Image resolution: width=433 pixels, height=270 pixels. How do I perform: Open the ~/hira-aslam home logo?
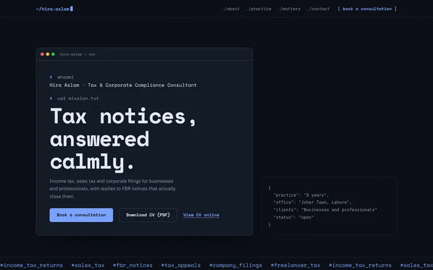[x=54, y=9]
